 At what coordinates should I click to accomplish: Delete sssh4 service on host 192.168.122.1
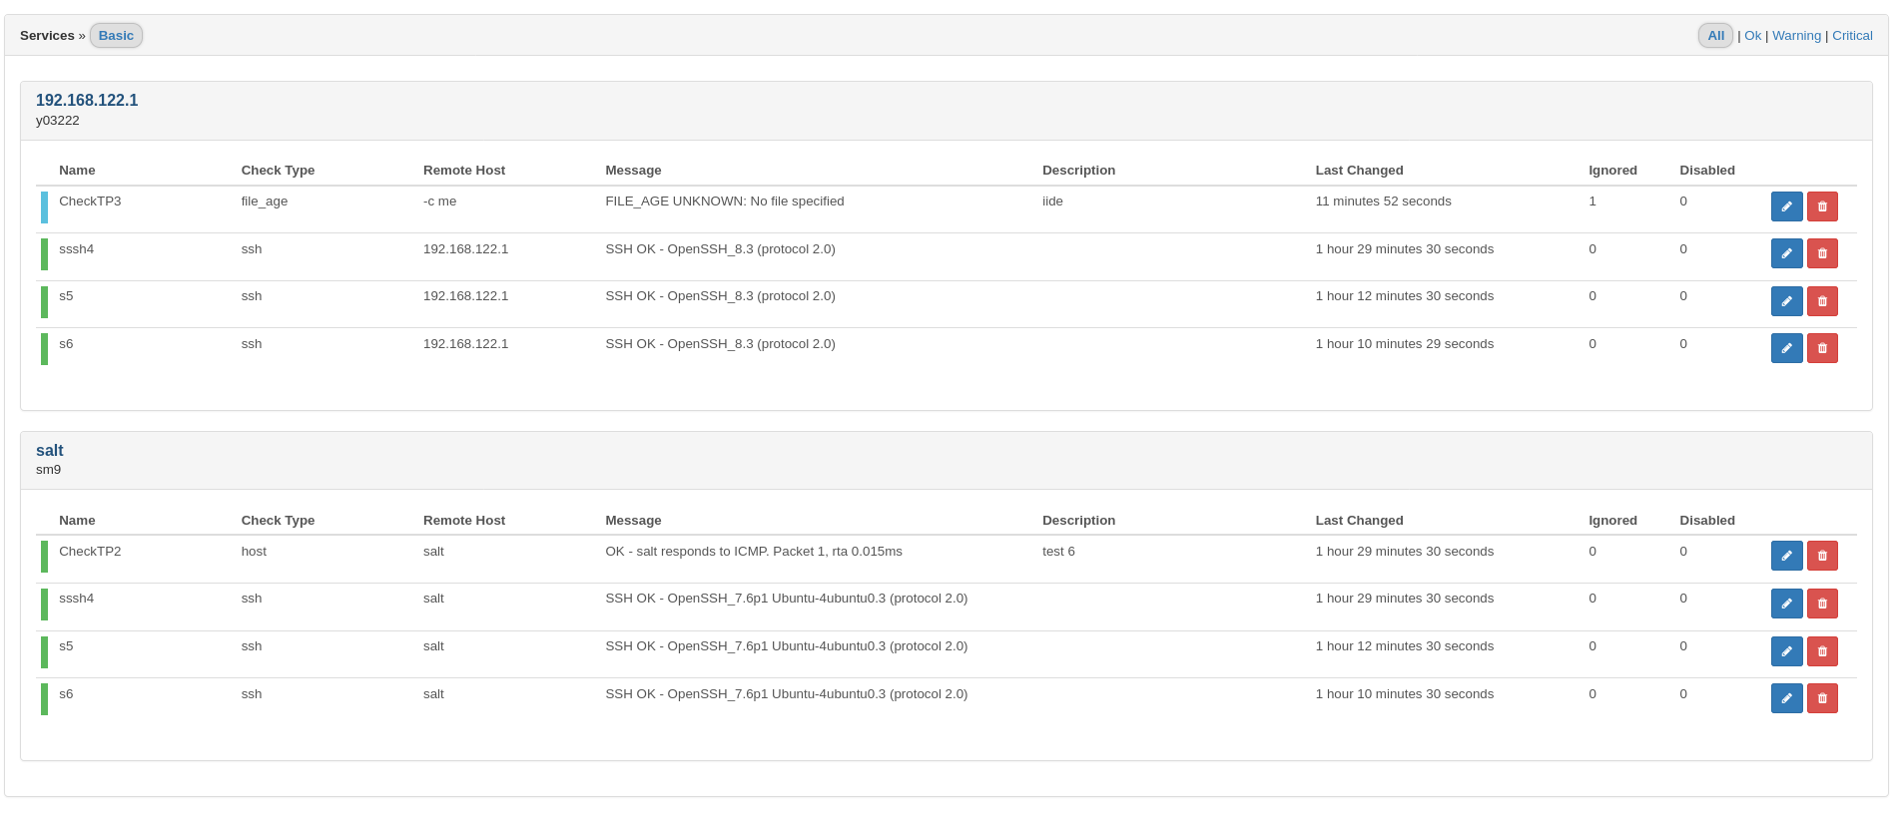tap(1822, 253)
